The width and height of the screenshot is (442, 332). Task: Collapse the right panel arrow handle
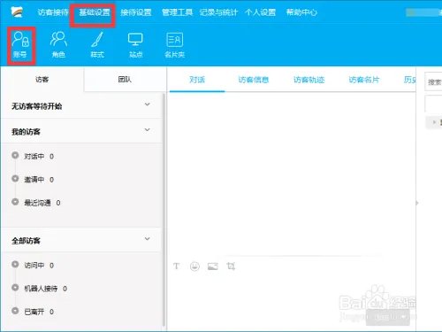coord(417,203)
